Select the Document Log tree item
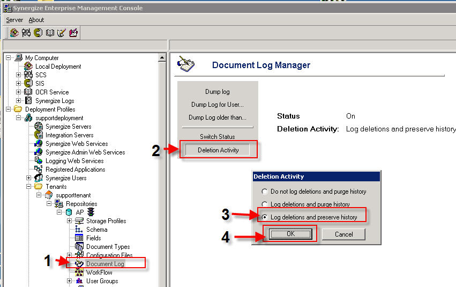The width and height of the screenshot is (456, 287). [105, 264]
